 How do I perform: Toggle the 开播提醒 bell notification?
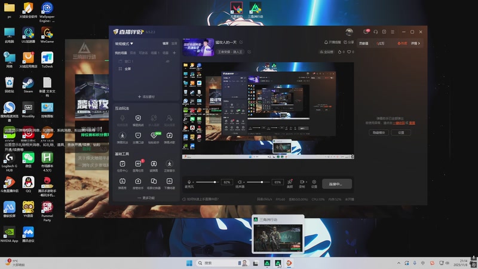332,42
